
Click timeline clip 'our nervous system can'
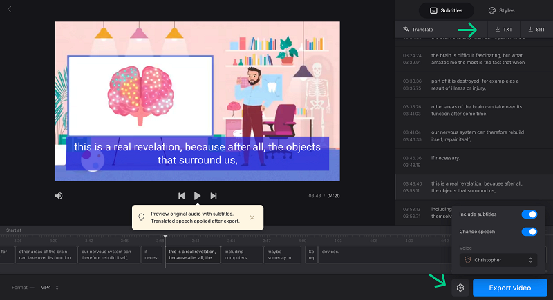(109, 254)
